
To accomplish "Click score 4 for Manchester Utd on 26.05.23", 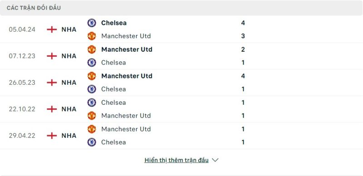I will pos(243,76).
